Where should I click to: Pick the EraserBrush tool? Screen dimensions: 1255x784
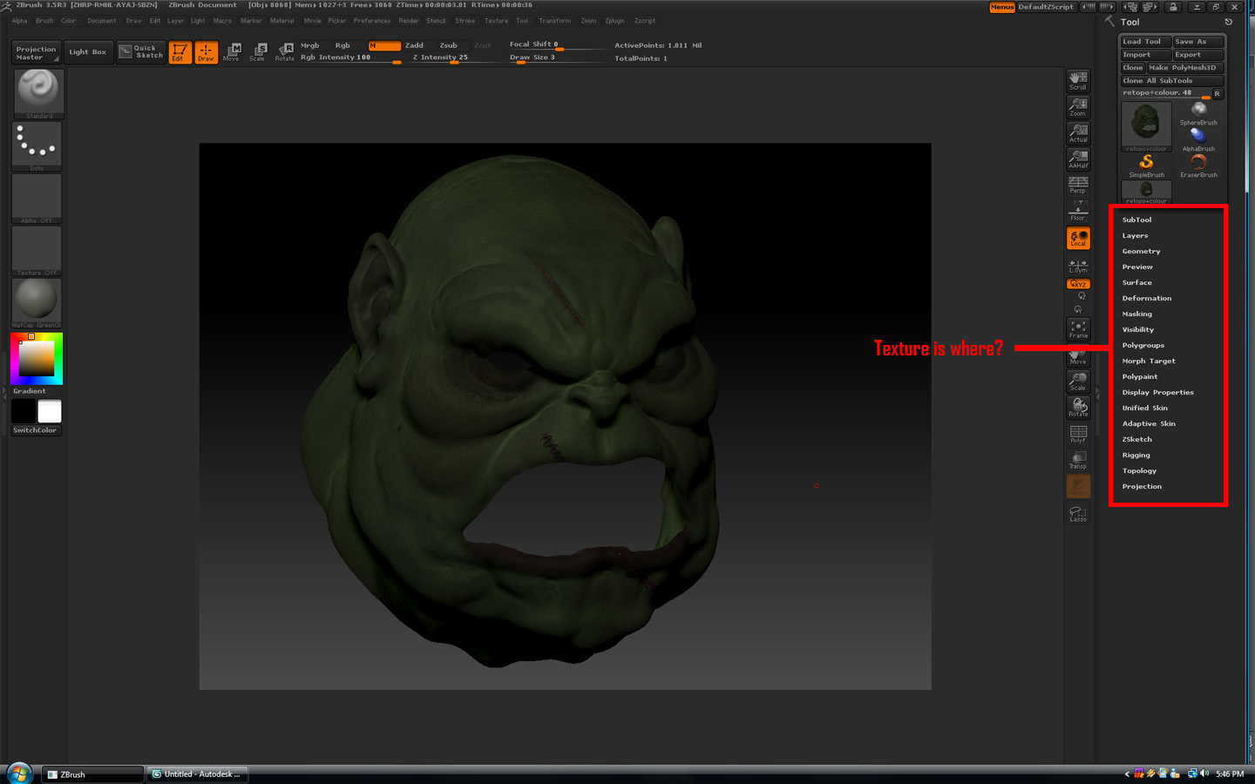click(1198, 164)
